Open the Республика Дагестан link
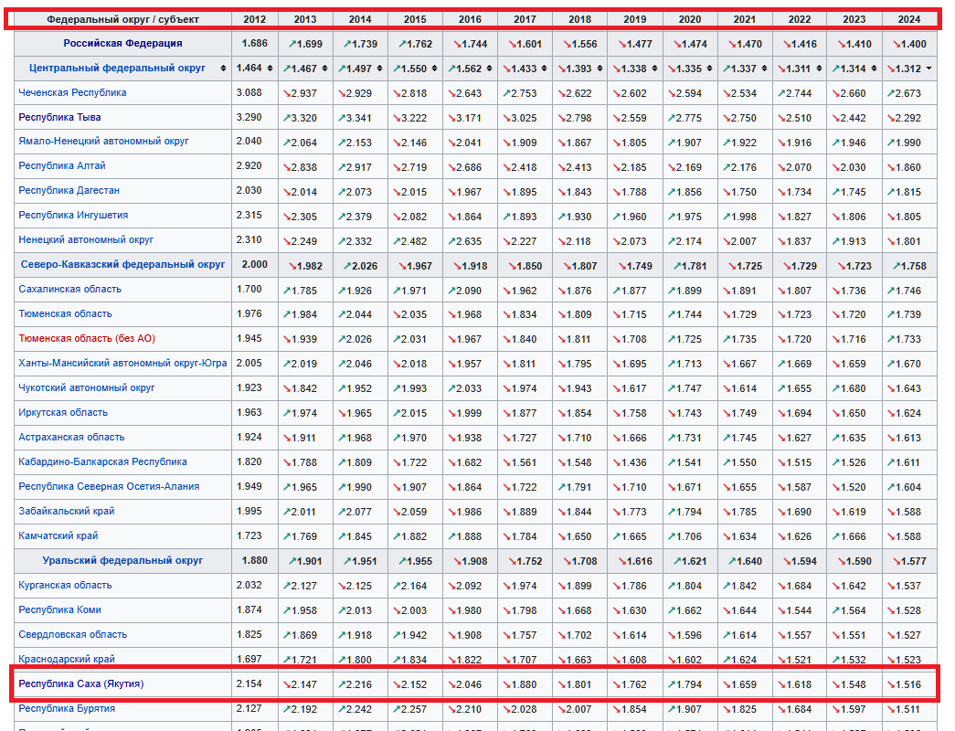Viewport: 955px width, 731px height. (69, 190)
